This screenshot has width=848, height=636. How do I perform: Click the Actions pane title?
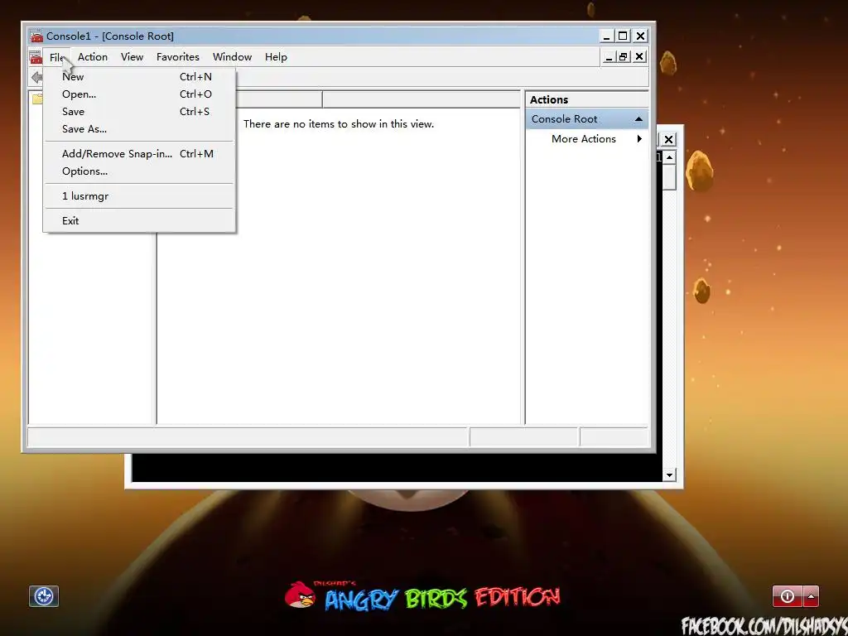point(549,99)
